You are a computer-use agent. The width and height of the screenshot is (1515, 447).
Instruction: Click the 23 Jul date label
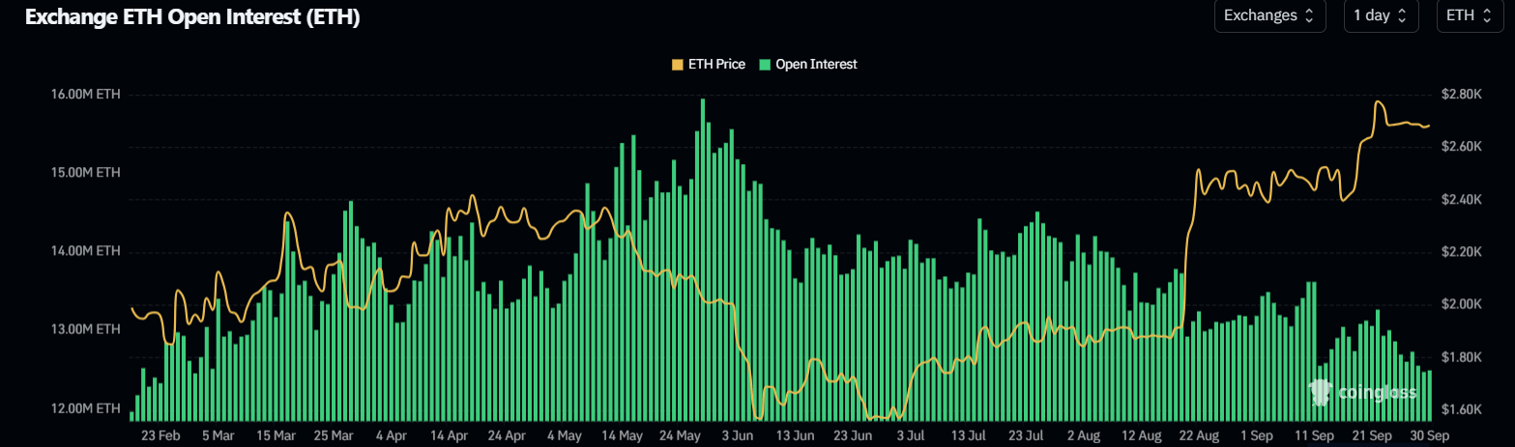(1027, 435)
